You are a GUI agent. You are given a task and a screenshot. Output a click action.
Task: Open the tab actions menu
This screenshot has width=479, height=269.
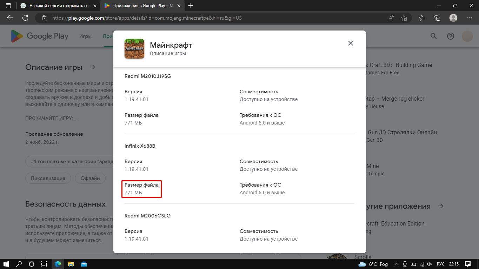point(8,6)
